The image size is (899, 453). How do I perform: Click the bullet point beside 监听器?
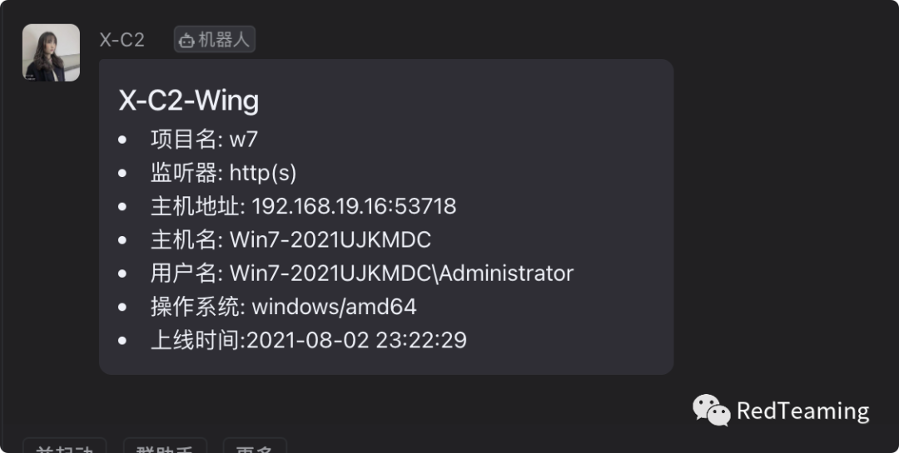coord(122,173)
